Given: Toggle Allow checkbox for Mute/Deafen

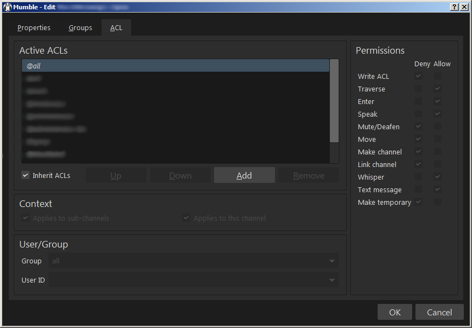Looking at the screenshot, I should pos(437,126).
